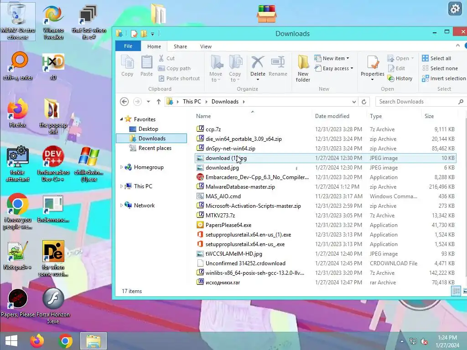Create a New folder from ribbon

303,68
